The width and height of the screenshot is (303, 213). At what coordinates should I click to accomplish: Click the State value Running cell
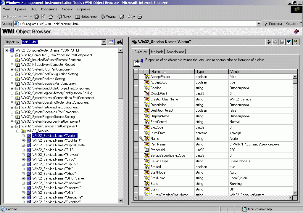pyautogui.click(x=261, y=184)
